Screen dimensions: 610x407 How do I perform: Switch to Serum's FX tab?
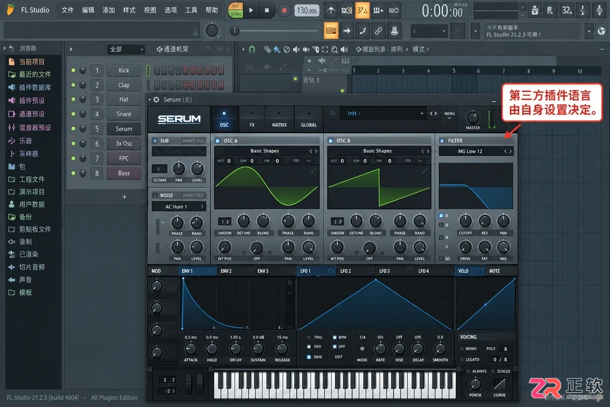252,120
